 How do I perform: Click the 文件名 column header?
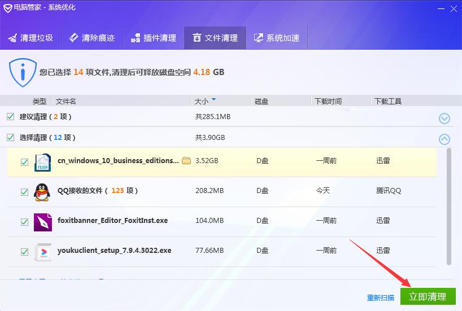click(66, 101)
